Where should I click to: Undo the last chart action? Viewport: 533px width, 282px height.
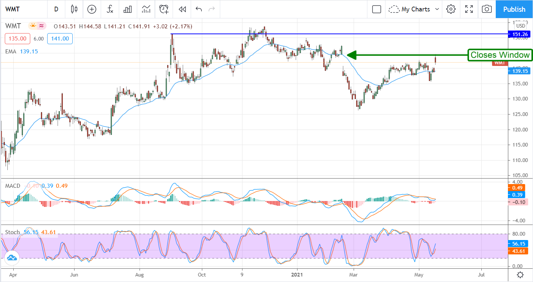tap(199, 9)
